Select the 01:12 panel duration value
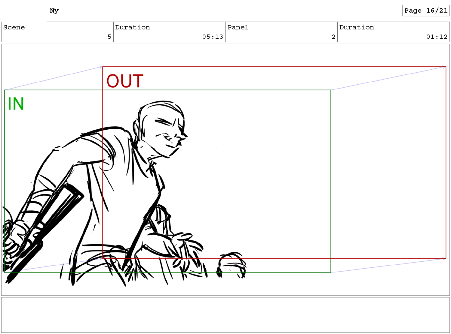The image size is (451, 334). point(437,37)
